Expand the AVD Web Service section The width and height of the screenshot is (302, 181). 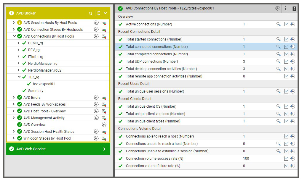(104, 149)
